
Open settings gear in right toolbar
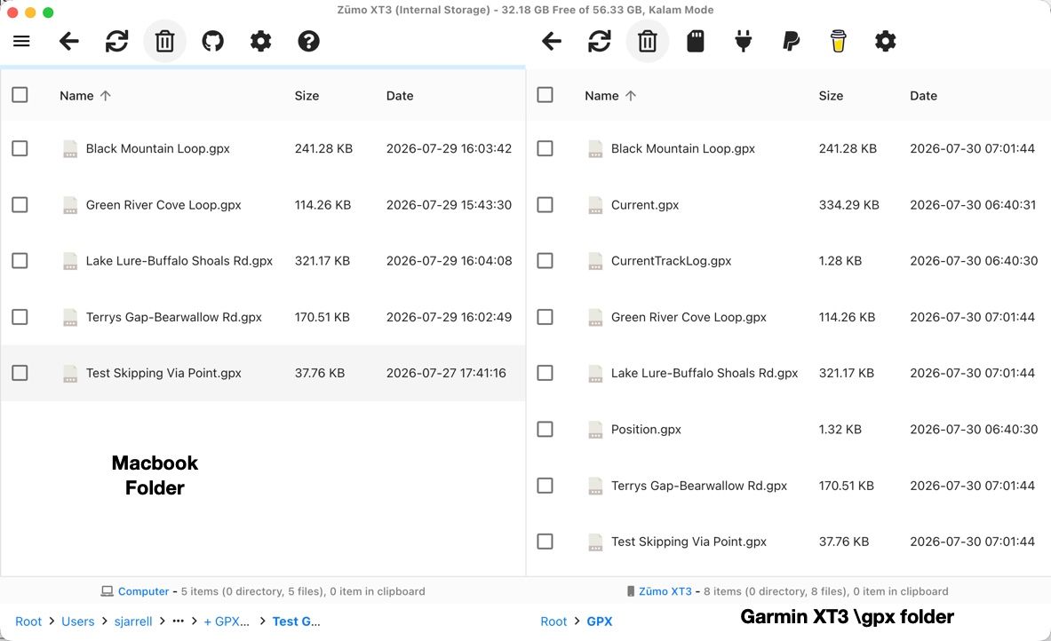(886, 42)
